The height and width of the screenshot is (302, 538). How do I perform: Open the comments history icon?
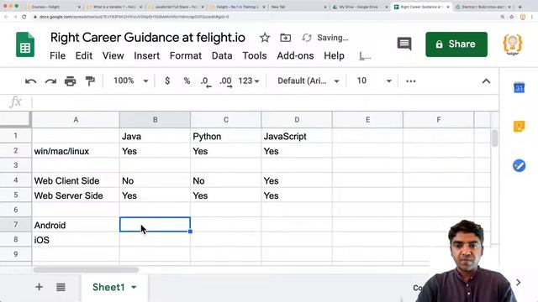point(404,44)
